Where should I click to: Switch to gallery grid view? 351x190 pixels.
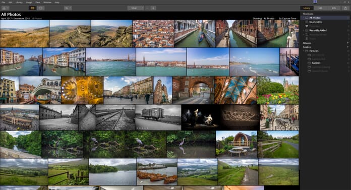(x=32, y=8)
